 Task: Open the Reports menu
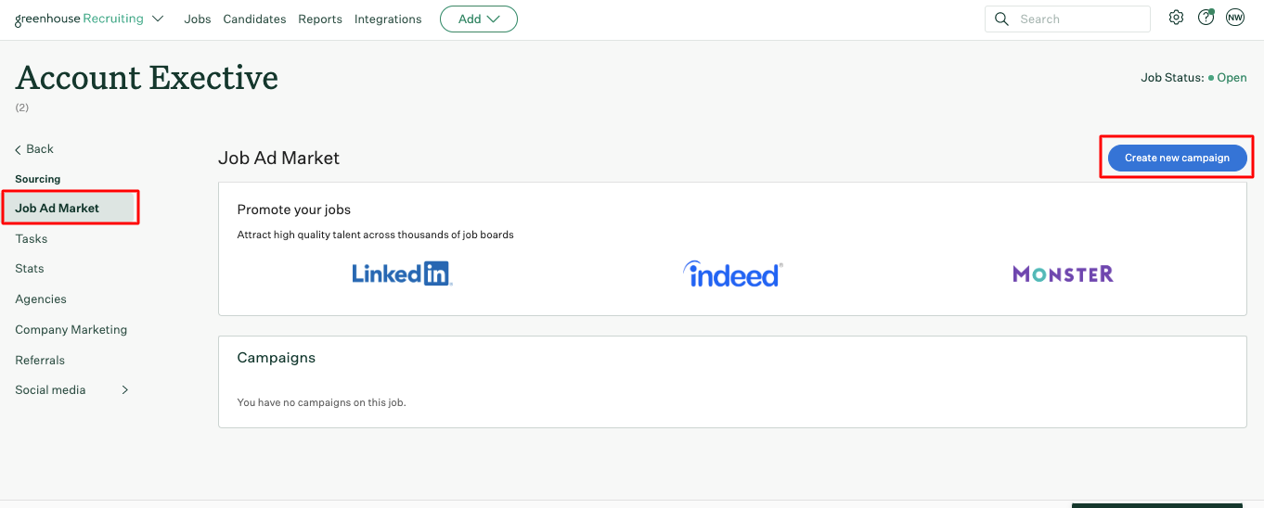pos(320,19)
